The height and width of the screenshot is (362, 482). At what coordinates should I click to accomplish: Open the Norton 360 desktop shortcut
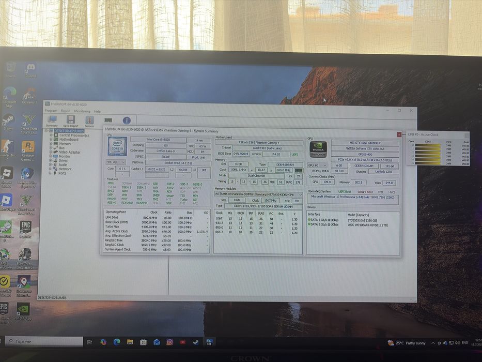[x=5, y=285]
